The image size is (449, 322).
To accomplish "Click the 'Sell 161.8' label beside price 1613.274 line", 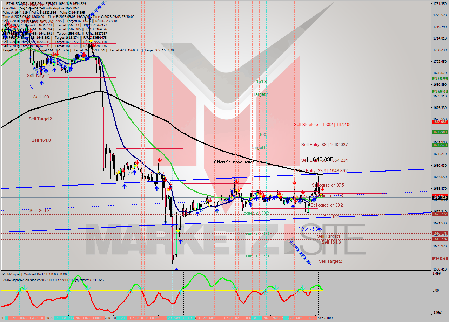I will tap(331, 242).
